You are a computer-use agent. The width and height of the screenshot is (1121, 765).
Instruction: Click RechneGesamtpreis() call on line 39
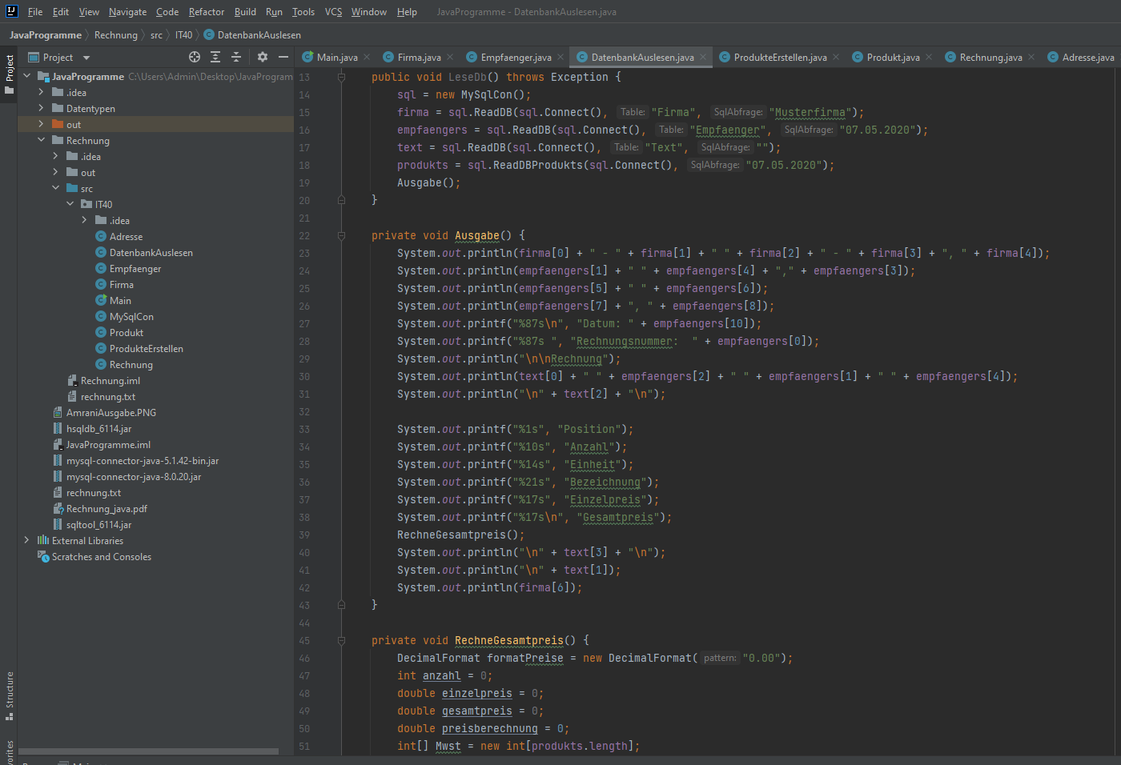(460, 535)
